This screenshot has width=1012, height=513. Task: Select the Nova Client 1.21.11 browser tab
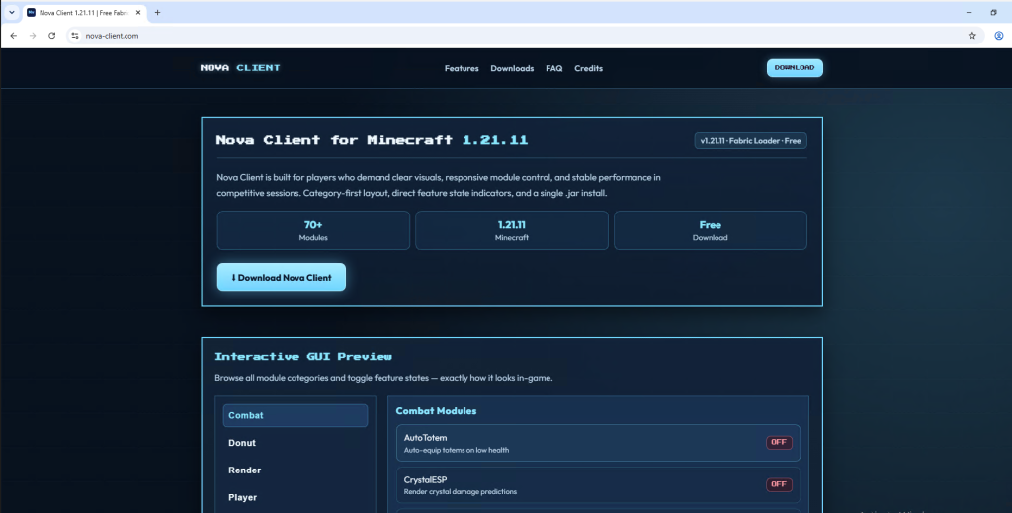[84, 12]
